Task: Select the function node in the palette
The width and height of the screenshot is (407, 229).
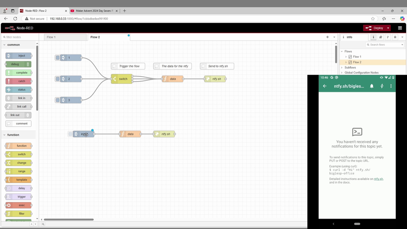Action: (x=18, y=146)
